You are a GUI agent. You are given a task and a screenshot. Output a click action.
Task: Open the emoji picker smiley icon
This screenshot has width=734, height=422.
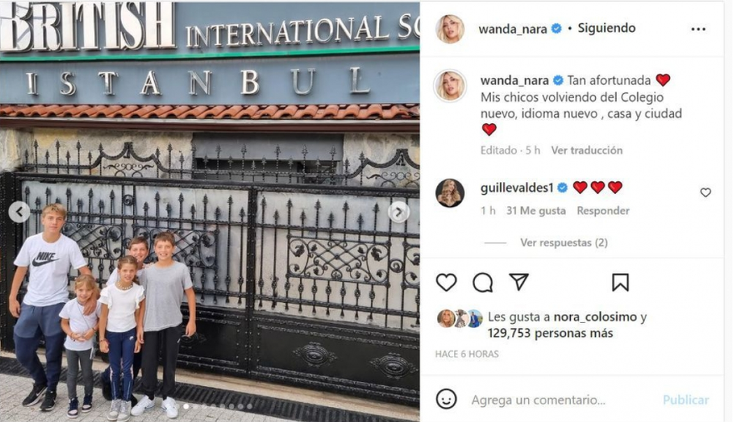(x=447, y=399)
